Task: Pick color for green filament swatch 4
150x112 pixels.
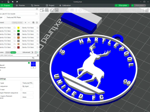Action: [x=18, y=31]
